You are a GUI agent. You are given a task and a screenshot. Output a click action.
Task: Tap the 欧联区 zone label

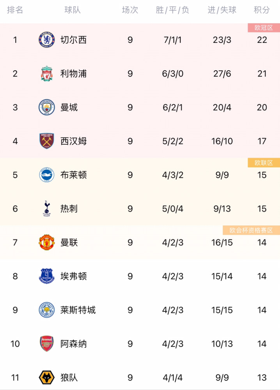(x=264, y=163)
